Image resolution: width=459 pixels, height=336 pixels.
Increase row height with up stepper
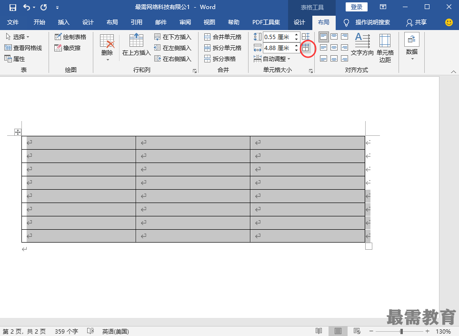point(296,35)
